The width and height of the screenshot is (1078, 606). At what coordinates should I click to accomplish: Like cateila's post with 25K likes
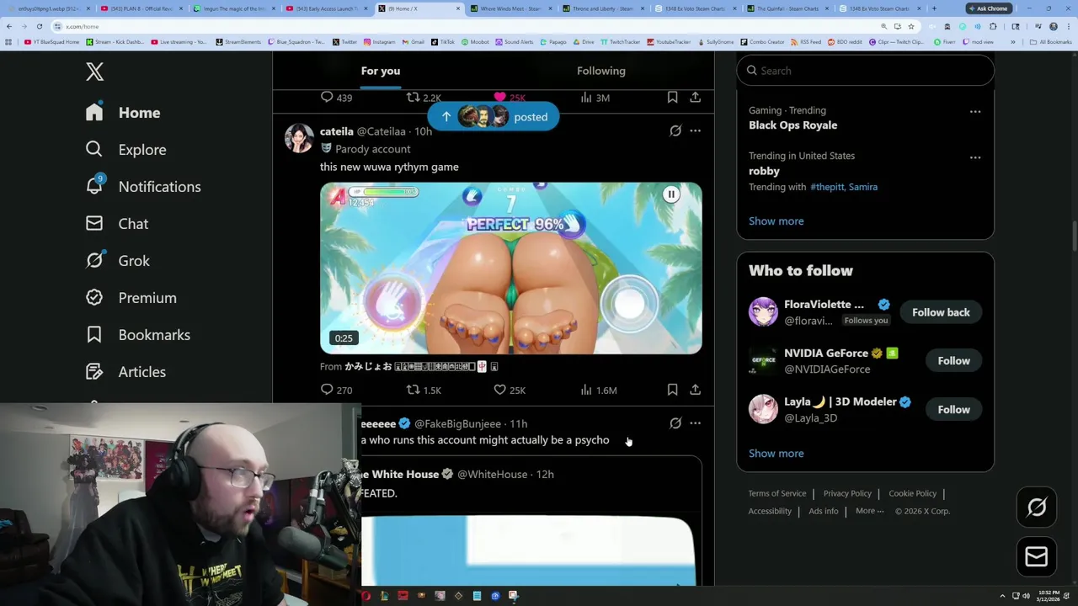[x=510, y=390]
